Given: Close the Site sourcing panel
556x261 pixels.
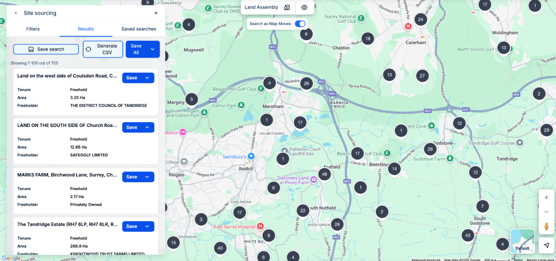Looking at the screenshot, I should click(156, 13).
